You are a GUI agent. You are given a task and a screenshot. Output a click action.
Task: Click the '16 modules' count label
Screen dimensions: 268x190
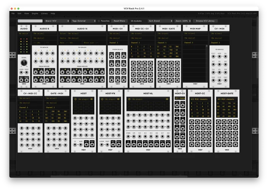[x=136, y=21]
